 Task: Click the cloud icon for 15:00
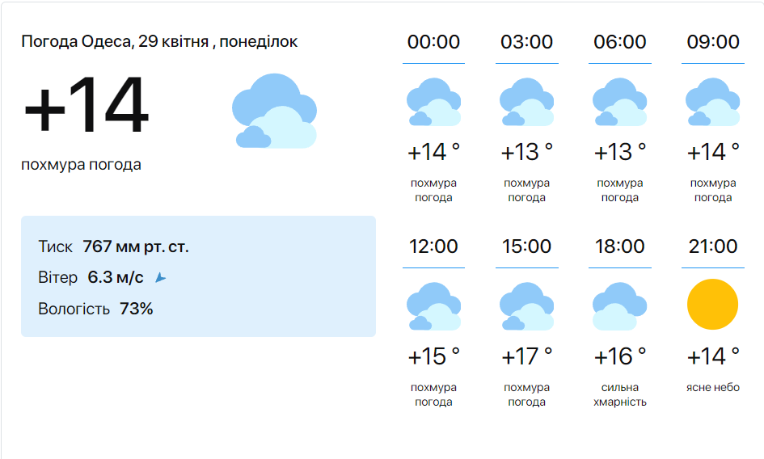(x=526, y=306)
